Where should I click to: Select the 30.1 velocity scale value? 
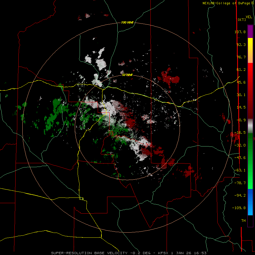tap(241, 95)
